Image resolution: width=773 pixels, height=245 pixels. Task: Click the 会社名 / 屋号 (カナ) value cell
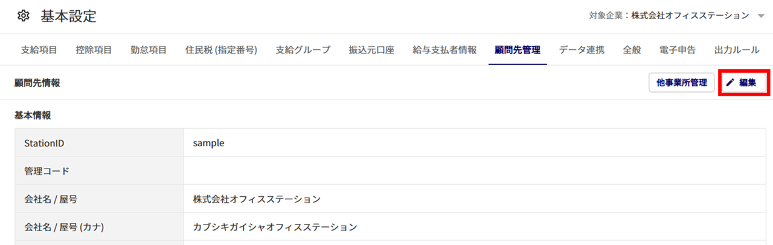[478, 228]
